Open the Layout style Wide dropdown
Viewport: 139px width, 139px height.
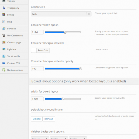pos(61,14)
